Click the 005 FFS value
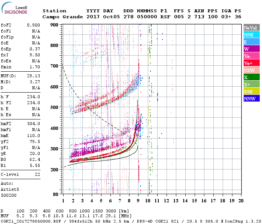The width and height of the screenshot is (262, 224). (x=179, y=17)
